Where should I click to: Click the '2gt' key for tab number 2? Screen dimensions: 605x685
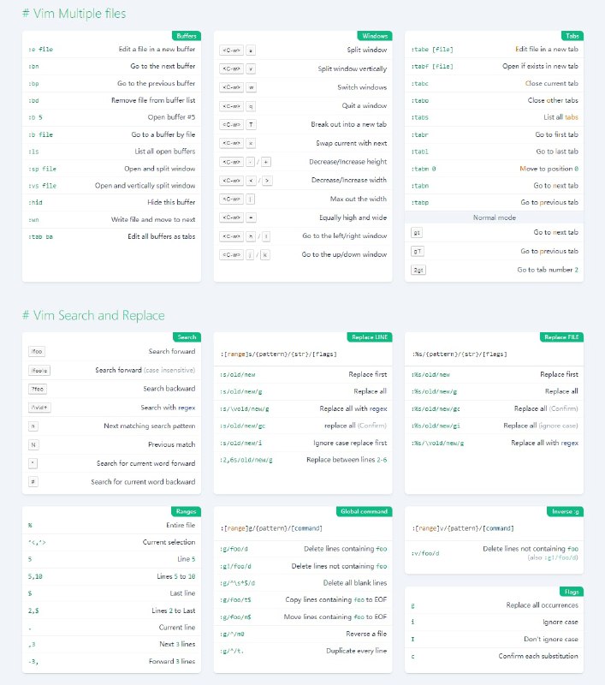click(x=418, y=270)
